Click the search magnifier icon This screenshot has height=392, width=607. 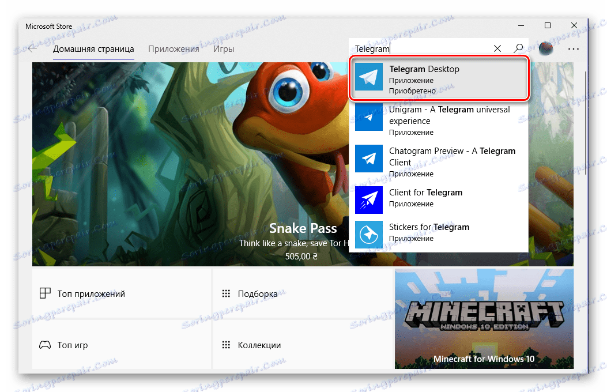pyautogui.click(x=518, y=48)
